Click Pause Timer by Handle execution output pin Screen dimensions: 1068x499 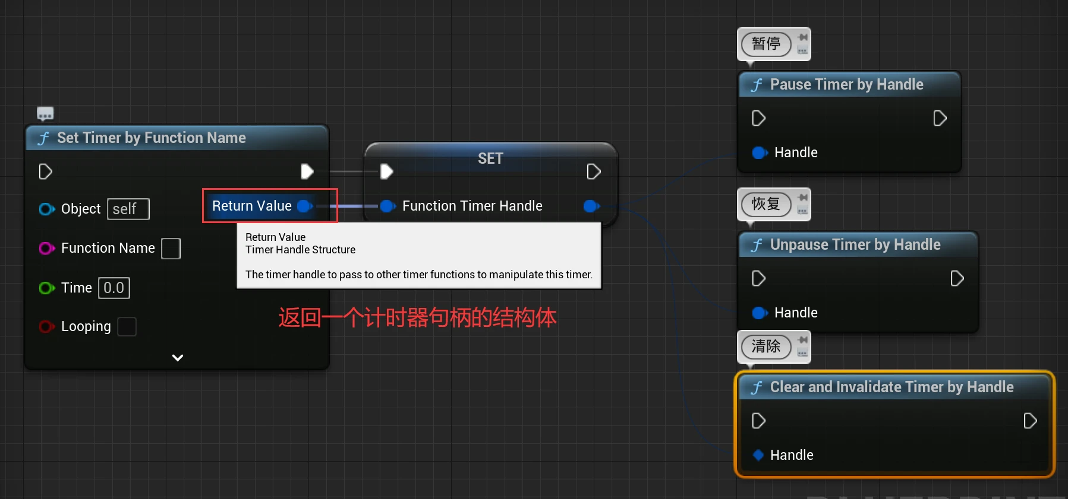(x=940, y=118)
